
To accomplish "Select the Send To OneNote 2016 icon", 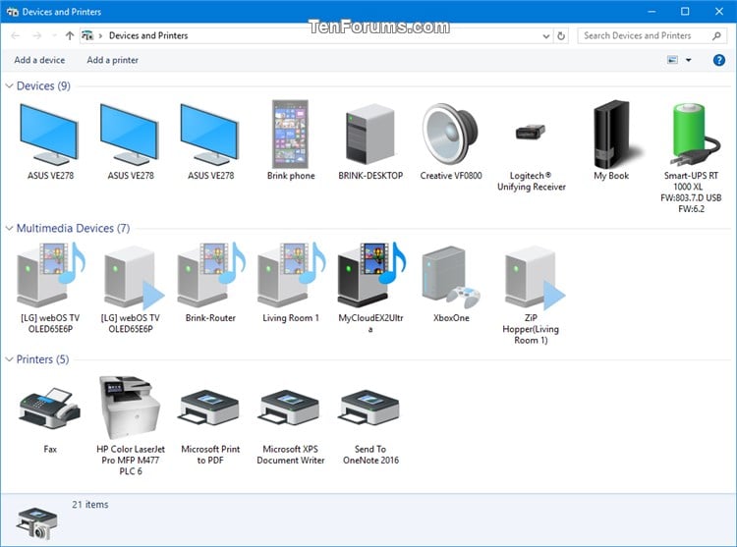I will pos(369,408).
